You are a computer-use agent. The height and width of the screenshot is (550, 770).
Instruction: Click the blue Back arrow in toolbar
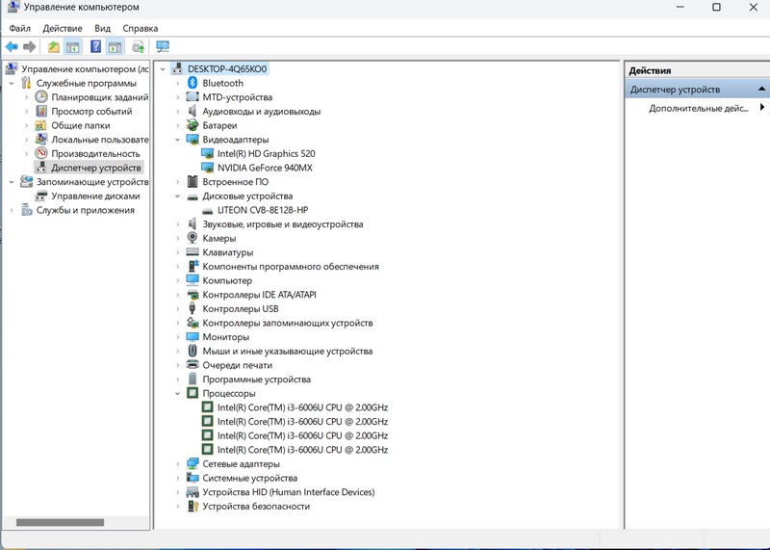point(12,47)
